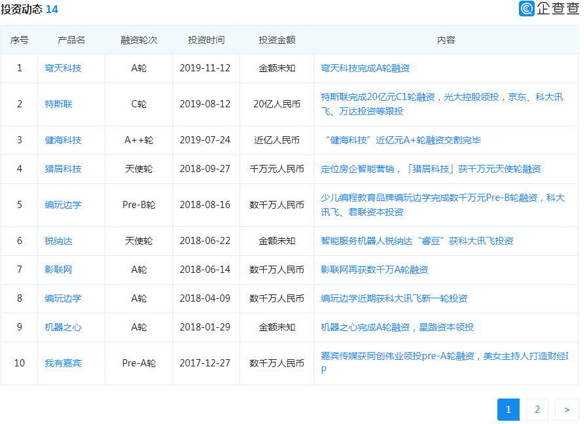Click the 投资时间 column header
Screen dimensions: 587x424
pyautogui.click(x=206, y=40)
